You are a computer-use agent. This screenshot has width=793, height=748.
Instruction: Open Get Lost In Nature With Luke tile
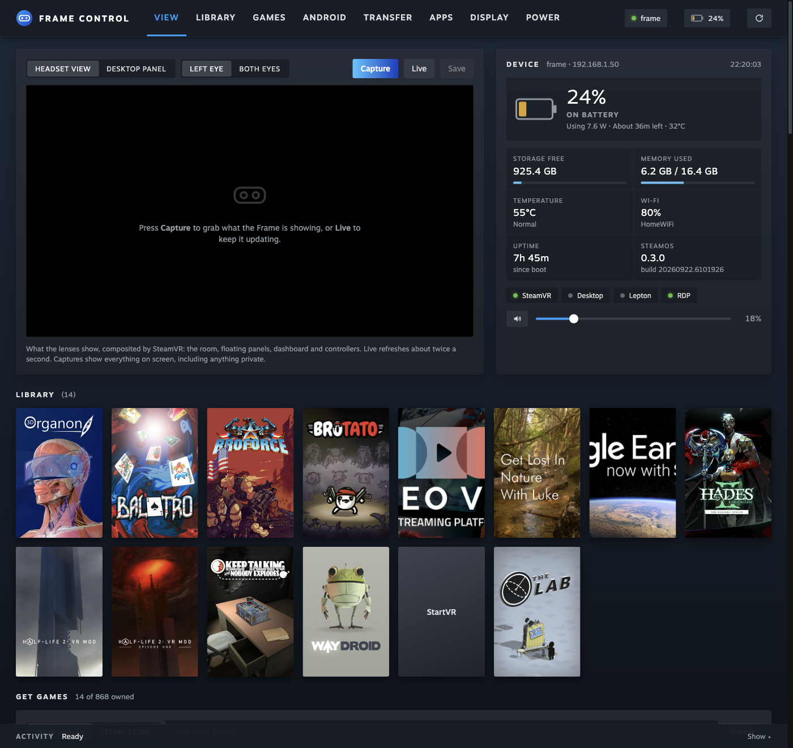tap(537, 473)
